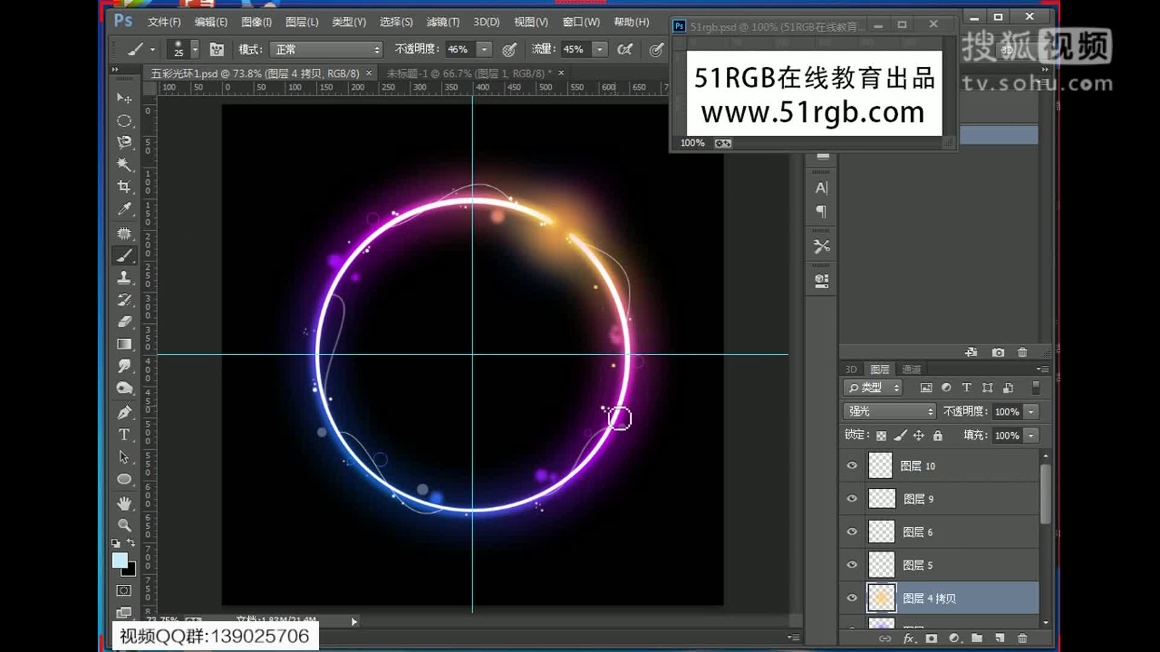Select the Zoom tool

coord(124,524)
